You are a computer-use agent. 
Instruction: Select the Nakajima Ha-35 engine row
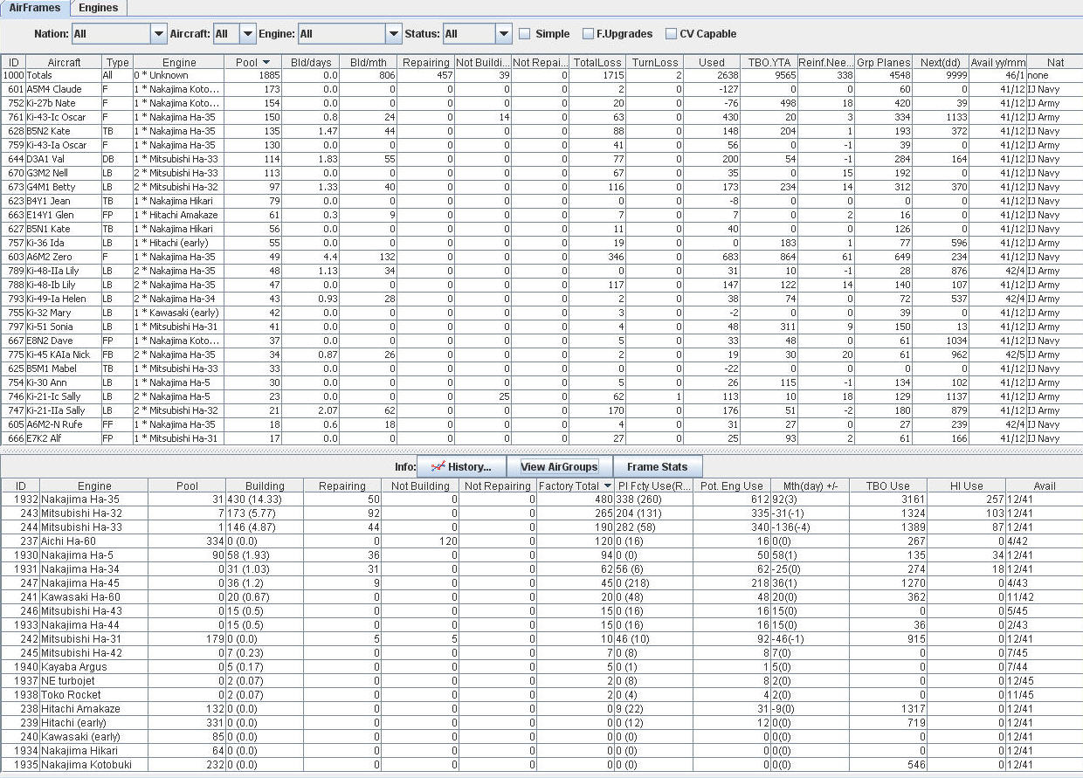tap(541, 499)
